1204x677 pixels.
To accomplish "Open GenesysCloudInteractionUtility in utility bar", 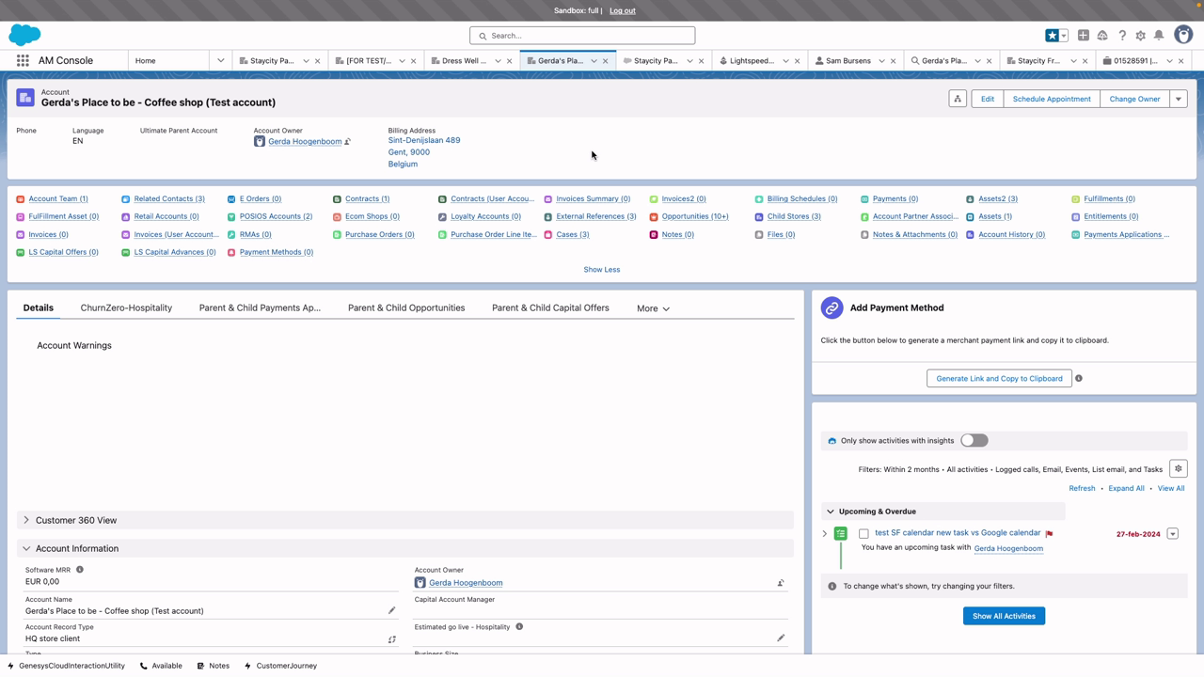I will [66, 666].
